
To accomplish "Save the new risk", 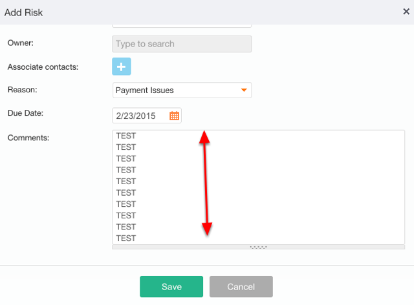I will 171,286.
